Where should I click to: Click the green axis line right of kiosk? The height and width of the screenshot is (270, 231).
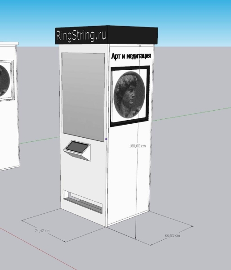[x=191, y=114]
